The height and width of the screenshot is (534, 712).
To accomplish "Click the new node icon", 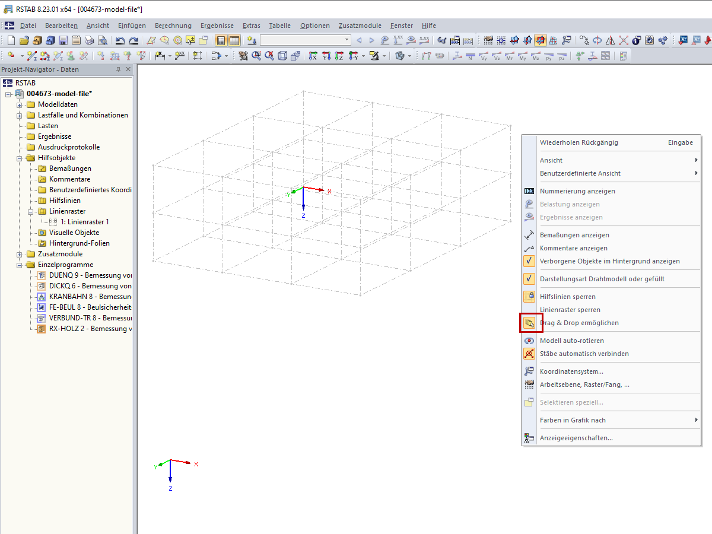I will (x=11, y=56).
